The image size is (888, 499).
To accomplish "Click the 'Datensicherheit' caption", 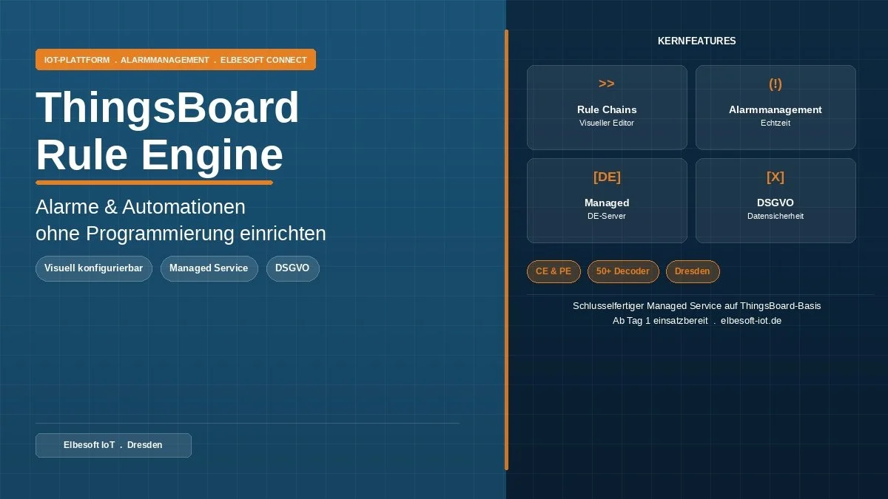I will [776, 216].
